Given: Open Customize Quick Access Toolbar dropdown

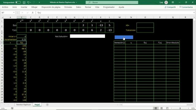Looking at the screenshot, I should click(x=40, y=2).
